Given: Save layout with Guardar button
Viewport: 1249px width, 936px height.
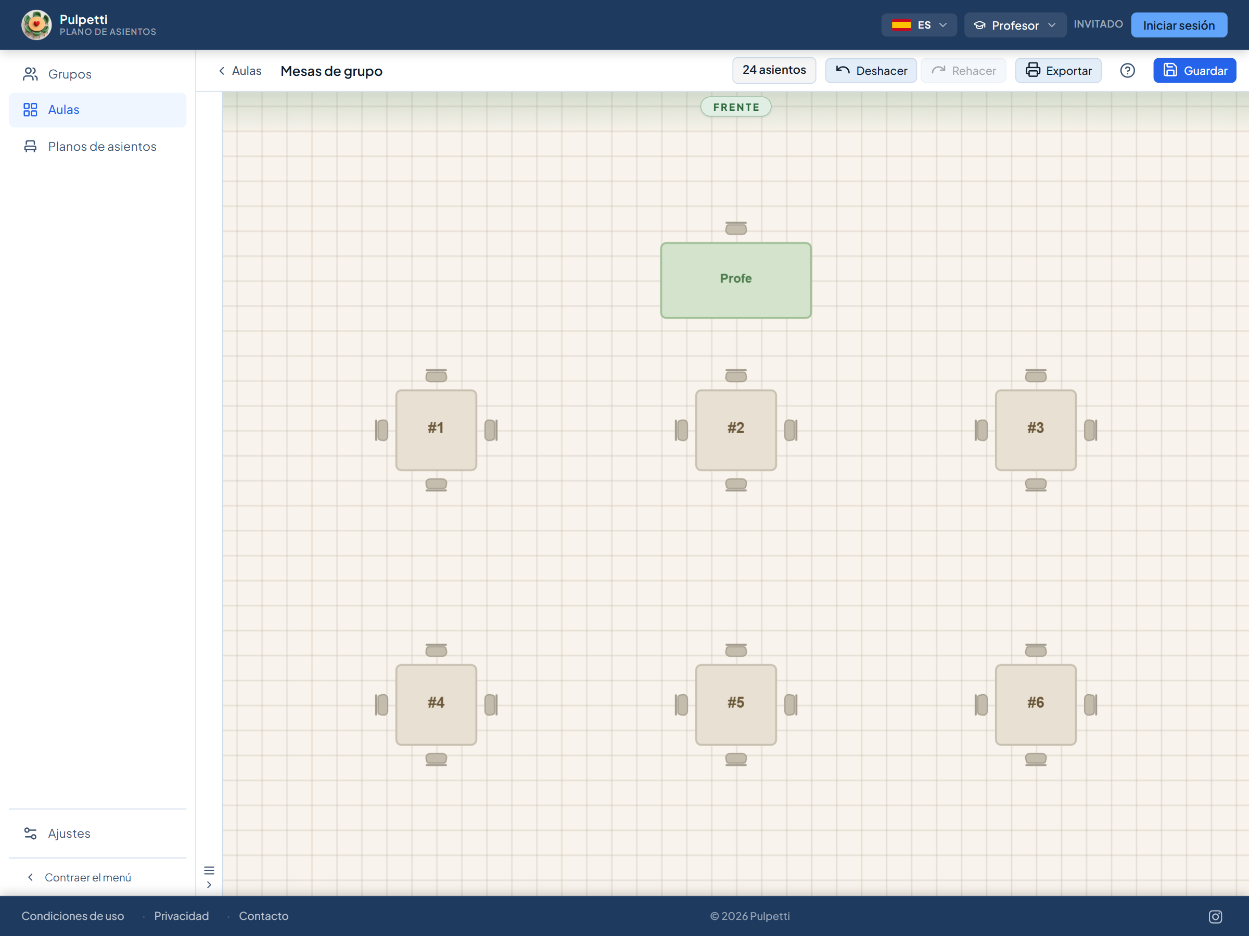Looking at the screenshot, I should point(1195,71).
